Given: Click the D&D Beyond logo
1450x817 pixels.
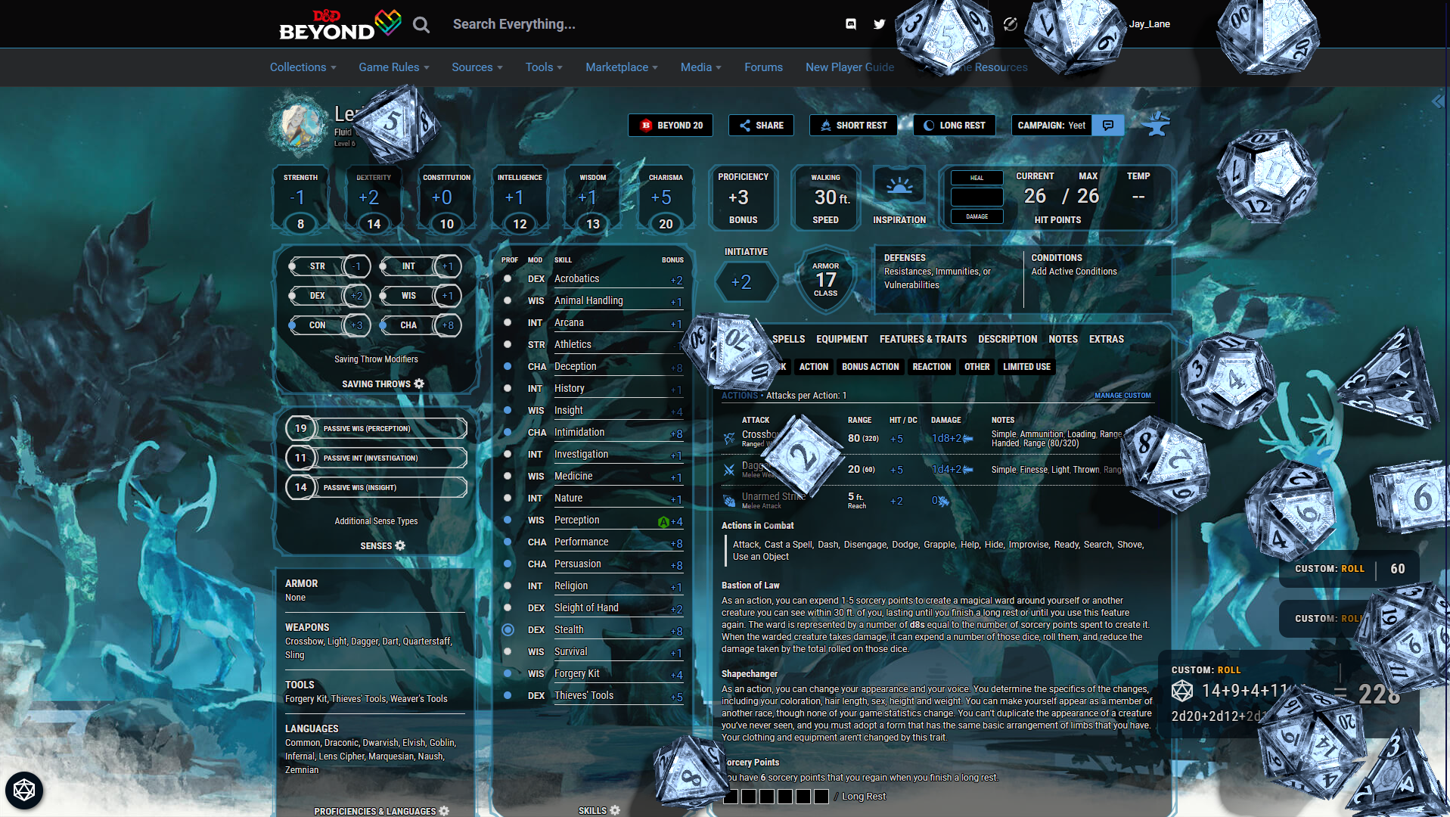Looking at the screenshot, I should tap(340, 25).
